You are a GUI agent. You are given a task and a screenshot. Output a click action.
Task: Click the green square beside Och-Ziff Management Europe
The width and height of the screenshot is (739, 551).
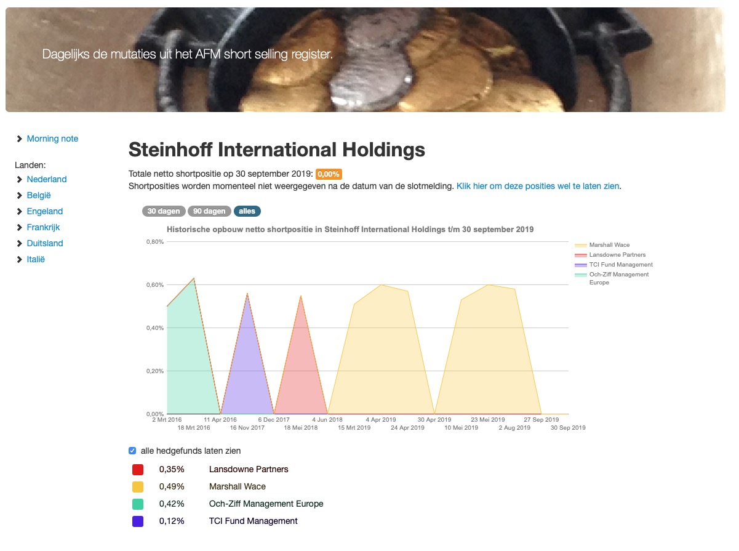point(137,503)
